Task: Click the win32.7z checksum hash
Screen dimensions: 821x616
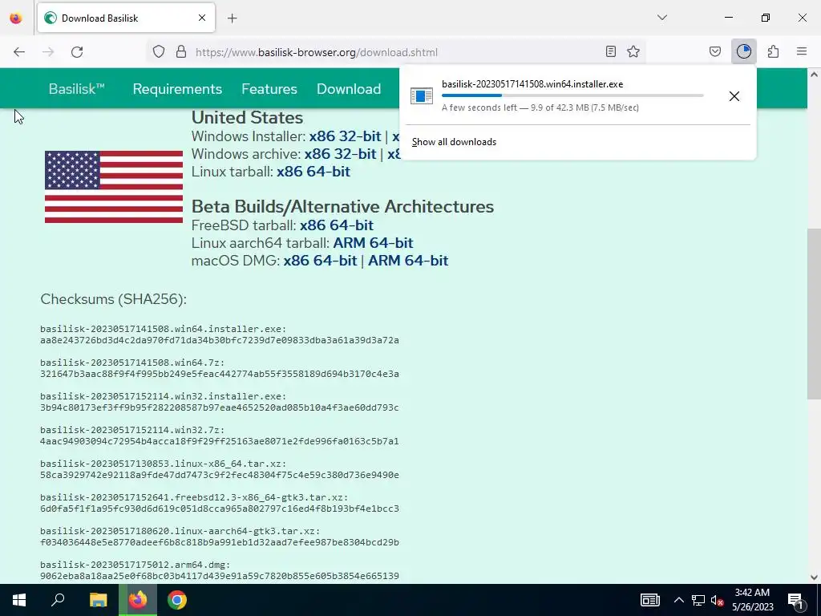Action: [x=220, y=441]
